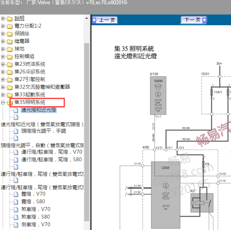Click the document icon beside 煞車燈，S80
The height and width of the screenshot is (230, 231).
(16, 217)
